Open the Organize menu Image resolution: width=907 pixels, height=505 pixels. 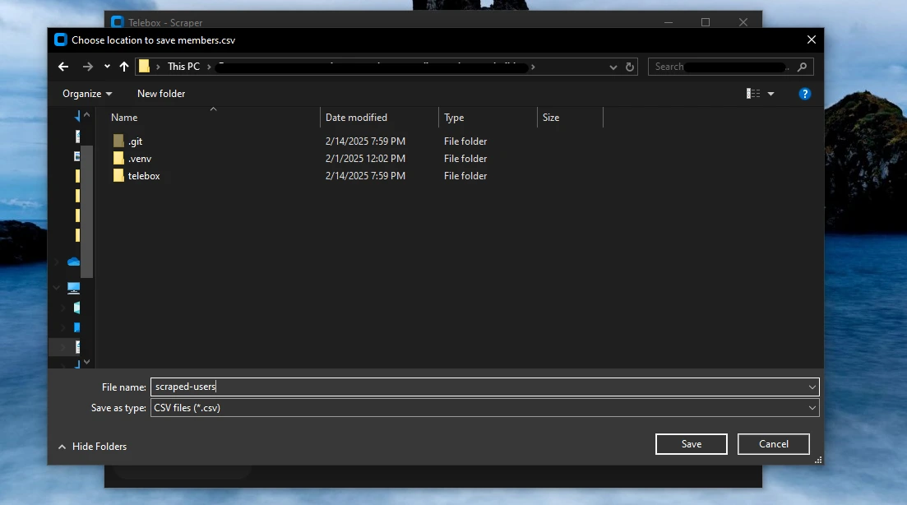[x=87, y=94]
